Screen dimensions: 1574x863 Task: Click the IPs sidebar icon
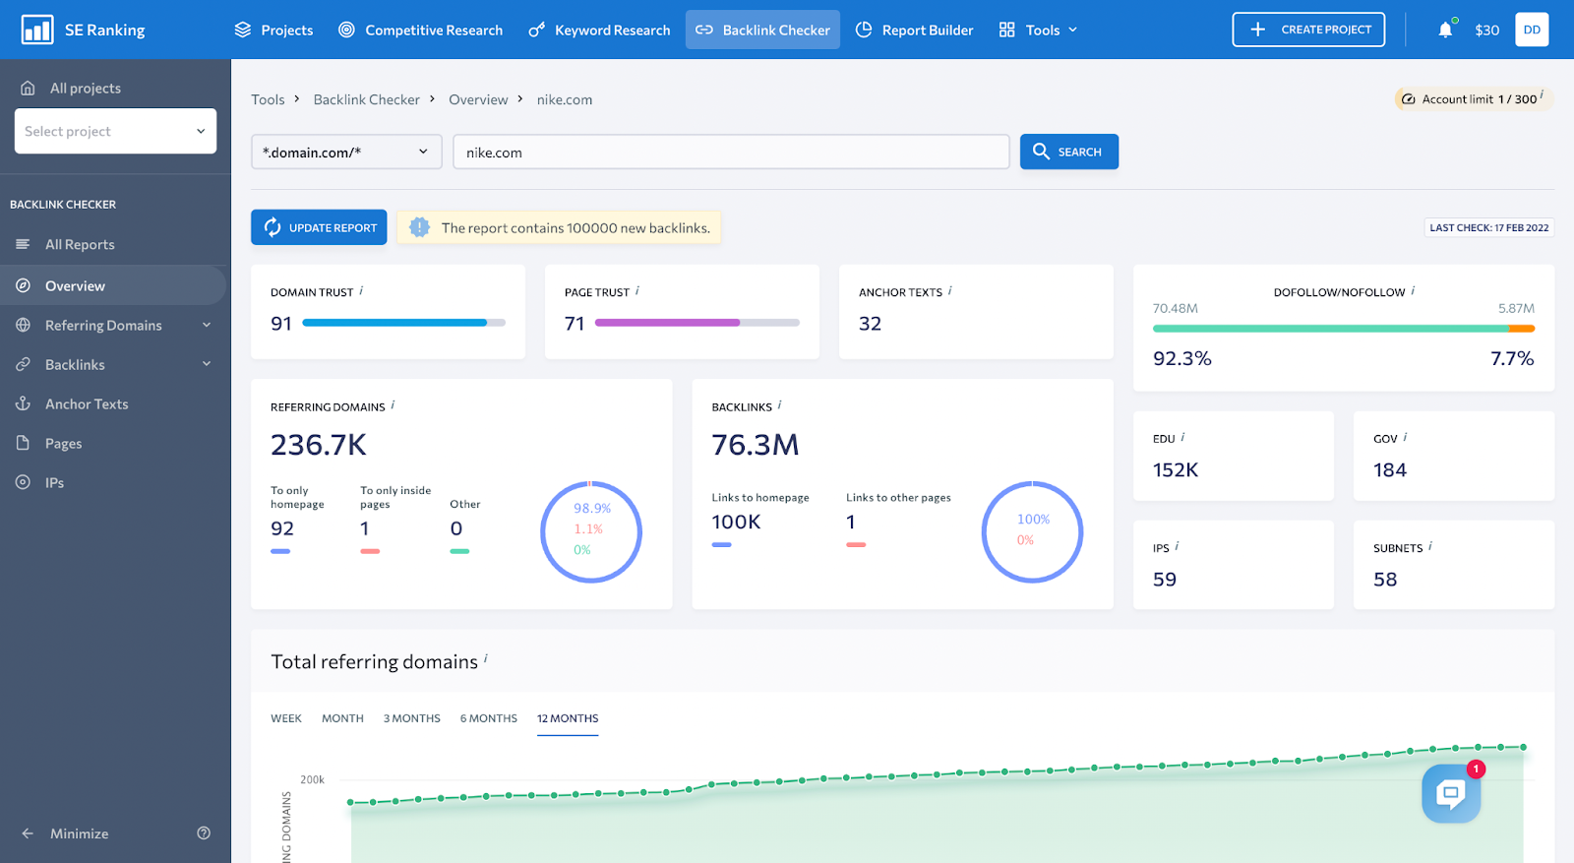23,482
